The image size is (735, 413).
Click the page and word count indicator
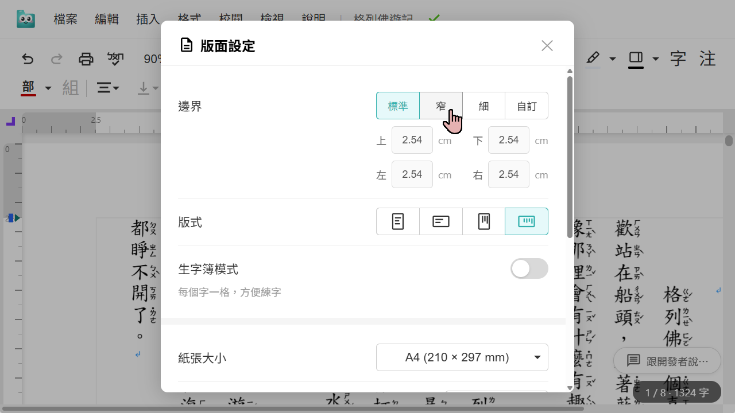coord(677,393)
